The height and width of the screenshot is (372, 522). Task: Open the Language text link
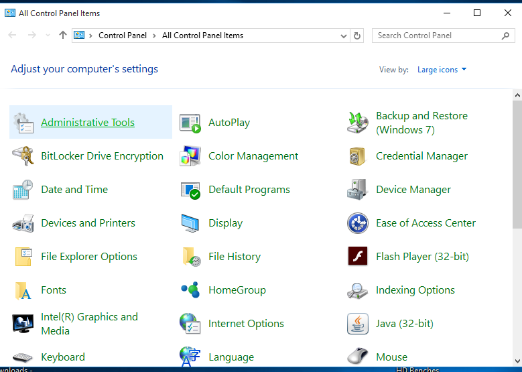pyautogui.click(x=231, y=357)
